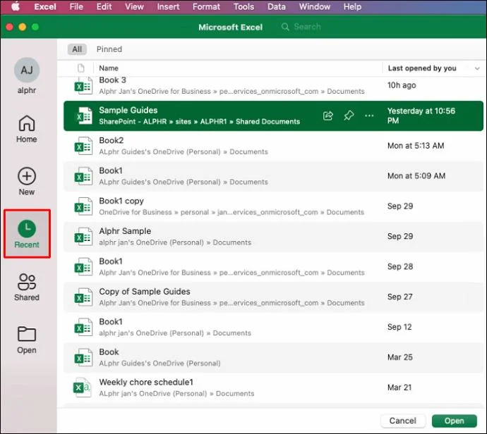
Task: Open the Tools menu
Action: [243, 6]
